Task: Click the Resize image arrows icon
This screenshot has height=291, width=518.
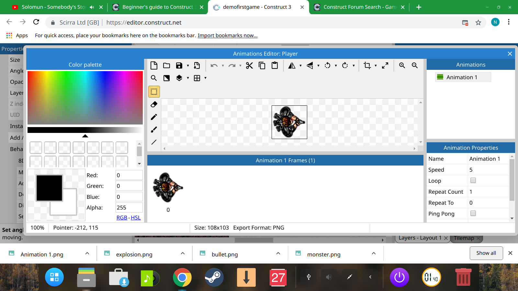Action: pyautogui.click(x=385, y=65)
